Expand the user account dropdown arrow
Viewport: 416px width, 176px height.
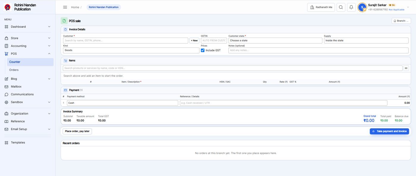click(x=408, y=7)
